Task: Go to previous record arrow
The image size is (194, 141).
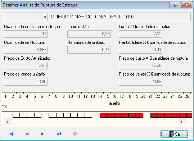Action: (27, 134)
